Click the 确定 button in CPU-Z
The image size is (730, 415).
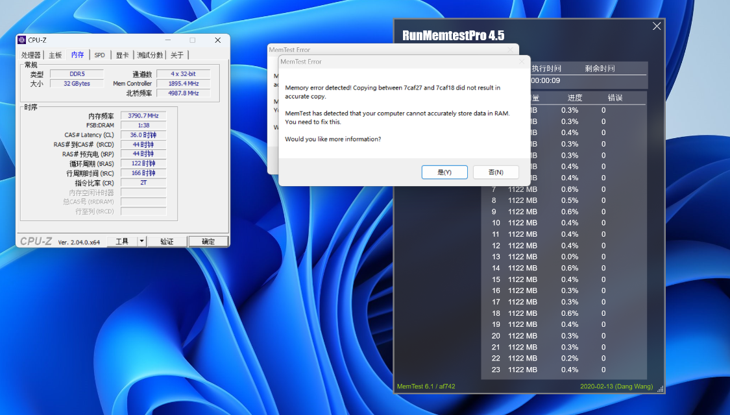click(208, 241)
